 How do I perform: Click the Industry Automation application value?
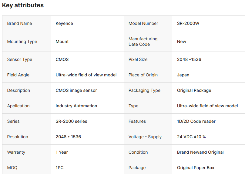(76, 106)
